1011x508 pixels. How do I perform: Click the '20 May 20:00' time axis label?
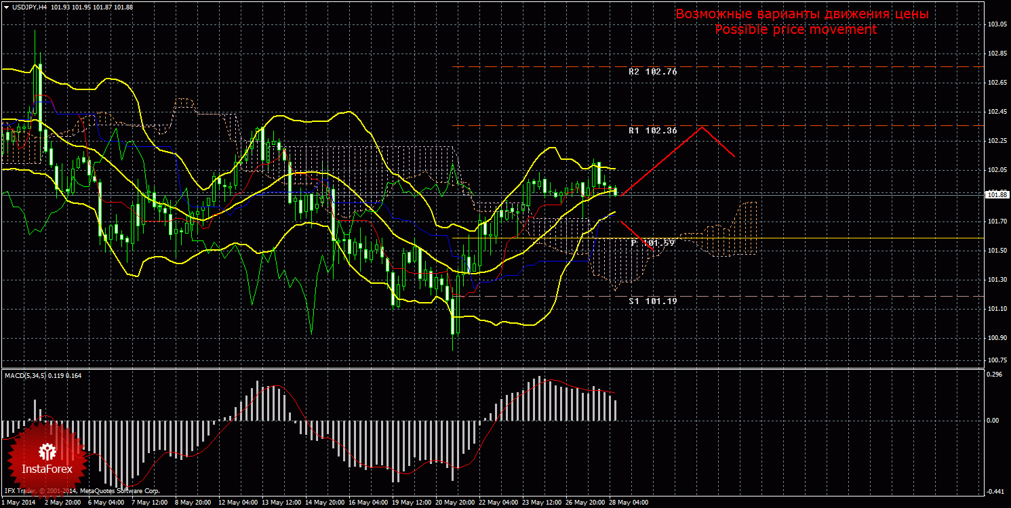[456, 503]
